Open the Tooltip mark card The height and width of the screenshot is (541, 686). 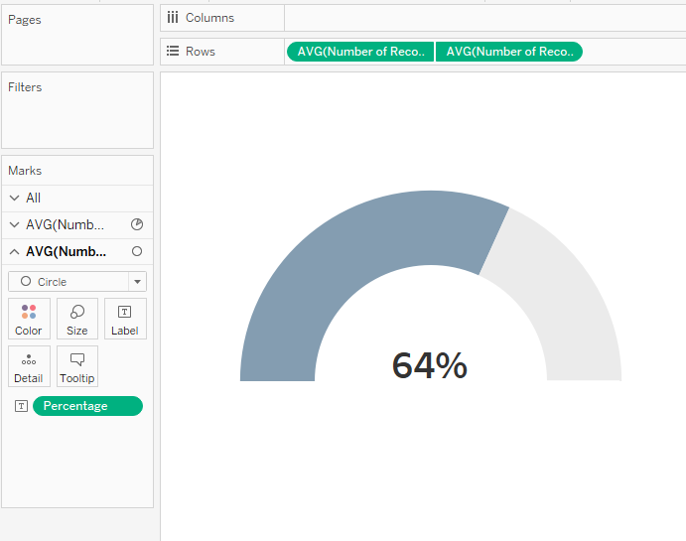tap(77, 366)
